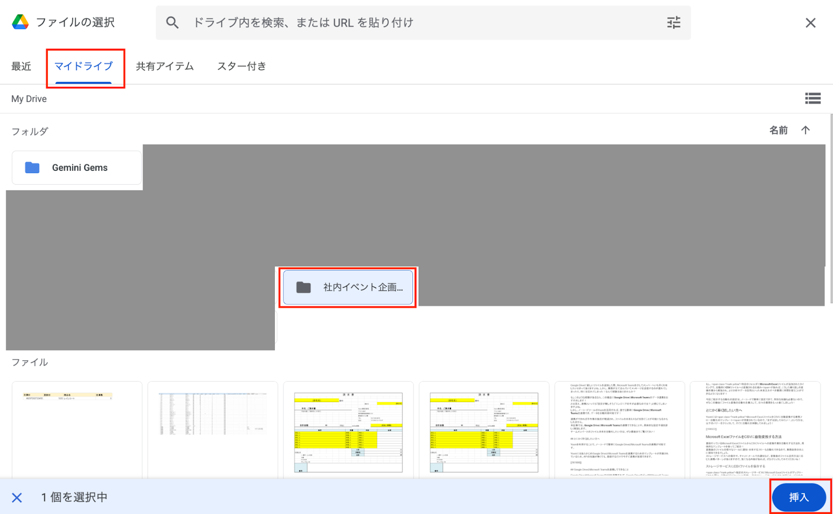The width and height of the screenshot is (833, 514).
Task: Click the Google Drive logo icon
Action: pos(20,22)
